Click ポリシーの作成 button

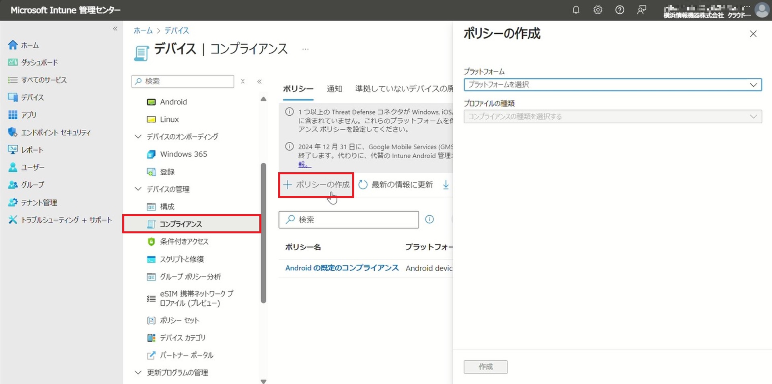coord(316,185)
